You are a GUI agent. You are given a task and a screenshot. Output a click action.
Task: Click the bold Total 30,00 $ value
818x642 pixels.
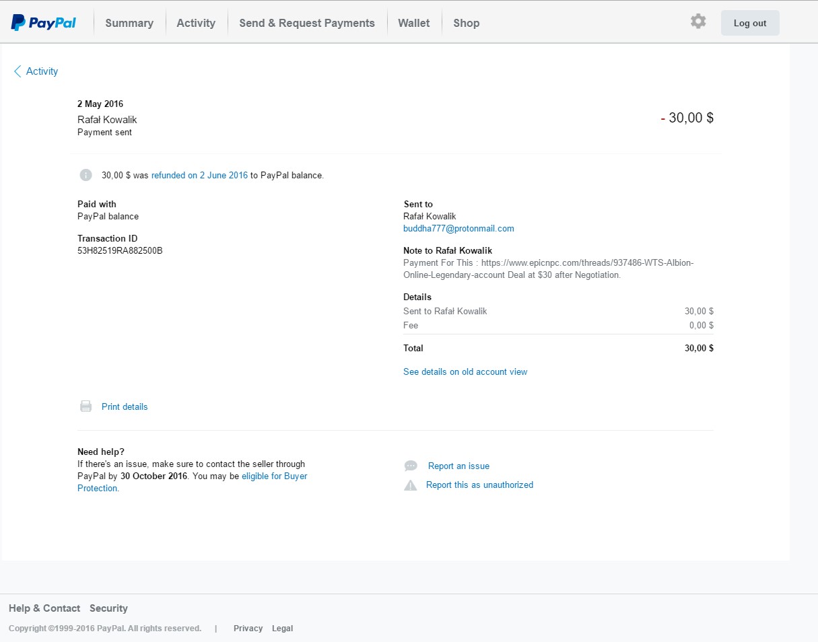click(x=700, y=348)
